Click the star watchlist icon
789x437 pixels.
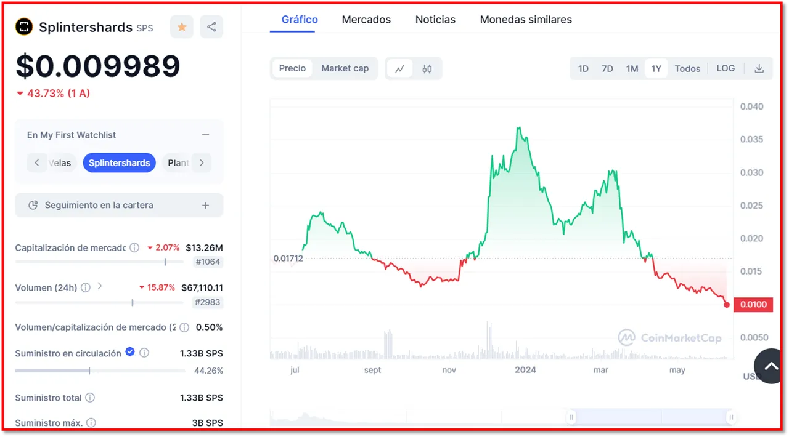[182, 27]
